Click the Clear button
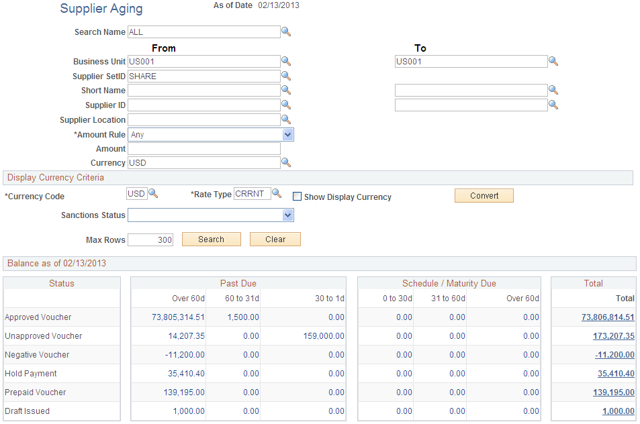 coord(275,239)
